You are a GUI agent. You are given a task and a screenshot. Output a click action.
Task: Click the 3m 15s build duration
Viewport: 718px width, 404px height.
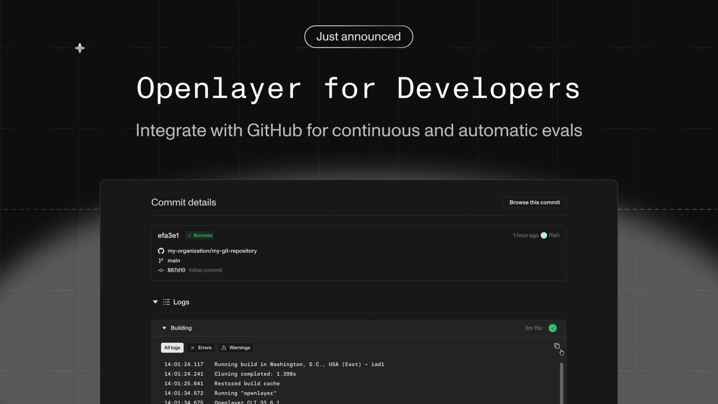[533, 328]
